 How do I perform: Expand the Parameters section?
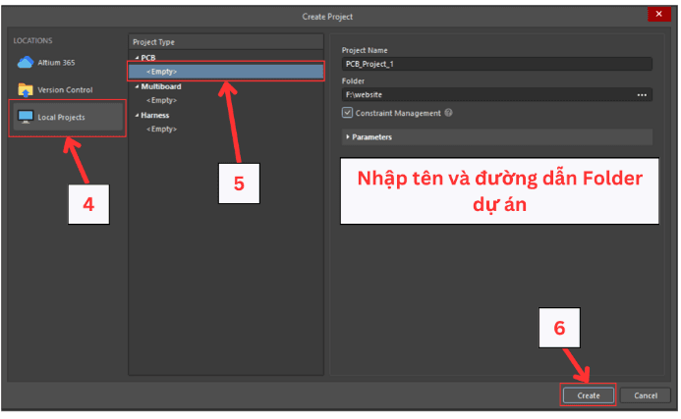pyautogui.click(x=348, y=137)
